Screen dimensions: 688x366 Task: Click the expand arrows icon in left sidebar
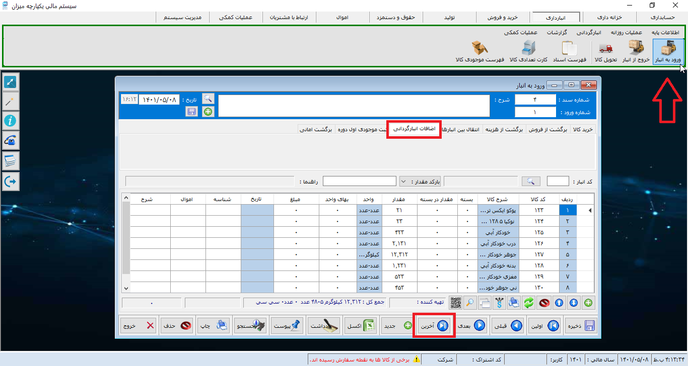pos(11,82)
